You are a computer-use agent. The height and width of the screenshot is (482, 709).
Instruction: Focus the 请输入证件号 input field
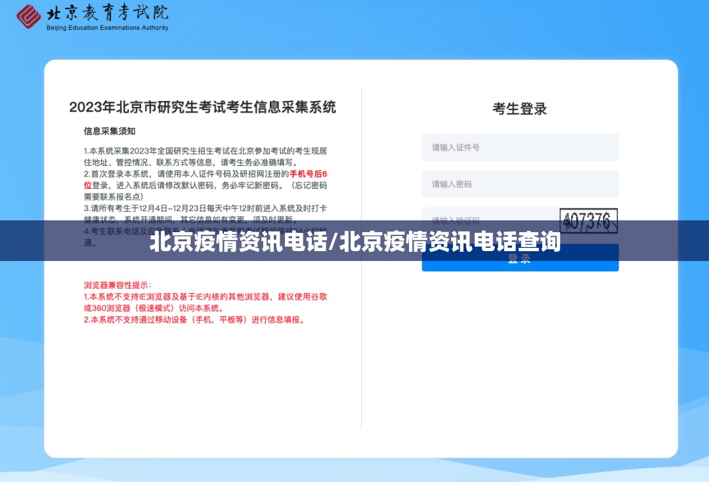(519, 148)
